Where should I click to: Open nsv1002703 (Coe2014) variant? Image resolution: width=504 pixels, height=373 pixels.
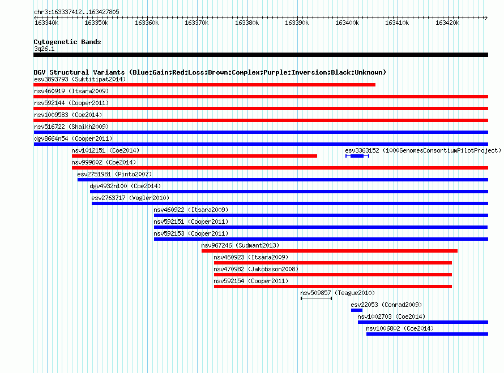point(391,316)
